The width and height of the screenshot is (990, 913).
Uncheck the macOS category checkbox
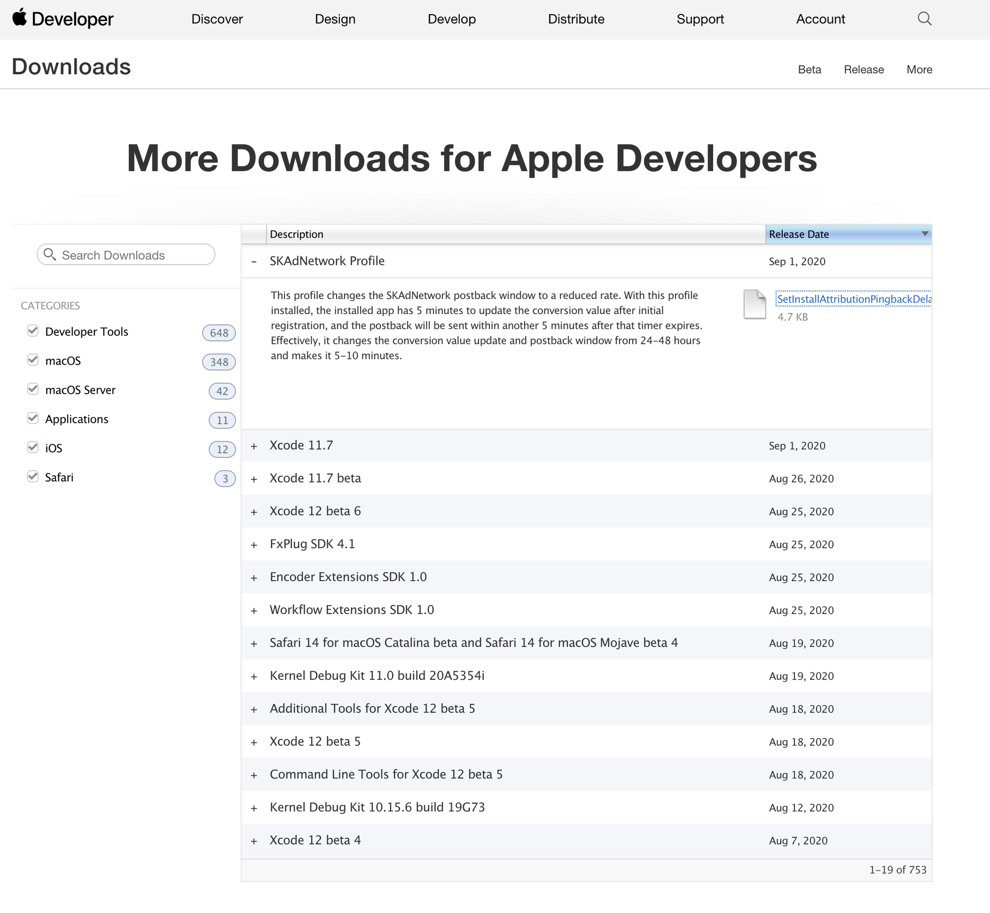coord(33,360)
